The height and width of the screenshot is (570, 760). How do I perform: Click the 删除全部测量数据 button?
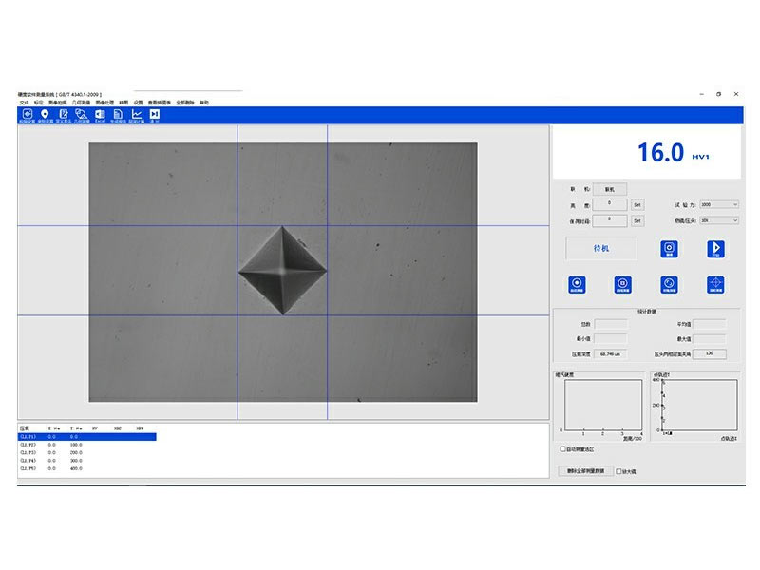pyautogui.click(x=584, y=470)
